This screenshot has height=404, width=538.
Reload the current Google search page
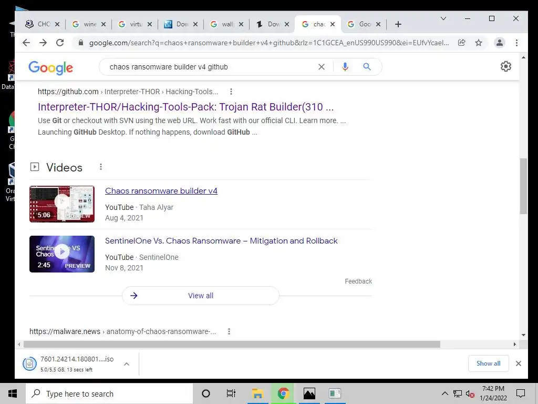[x=60, y=43]
